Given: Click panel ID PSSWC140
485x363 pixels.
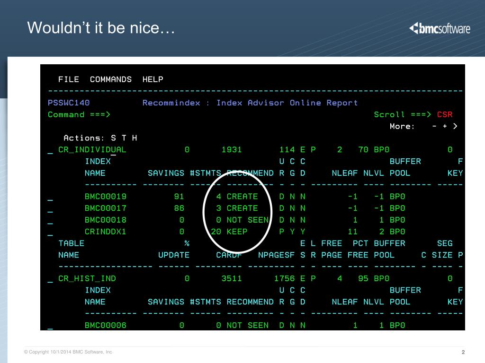Looking at the screenshot, I should pos(69,103).
